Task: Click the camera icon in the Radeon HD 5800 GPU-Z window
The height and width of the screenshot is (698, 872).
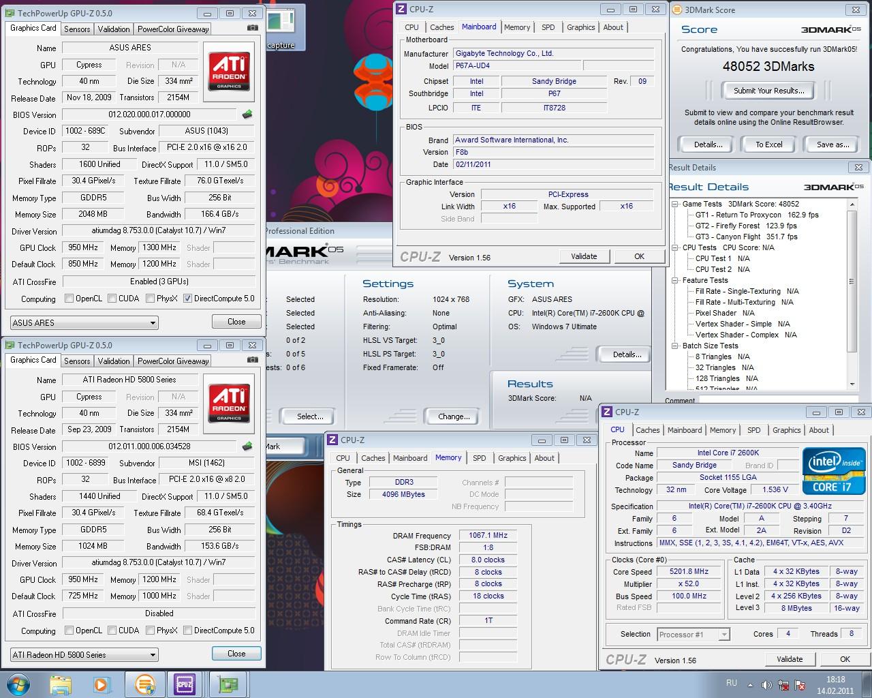Action: (x=253, y=360)
